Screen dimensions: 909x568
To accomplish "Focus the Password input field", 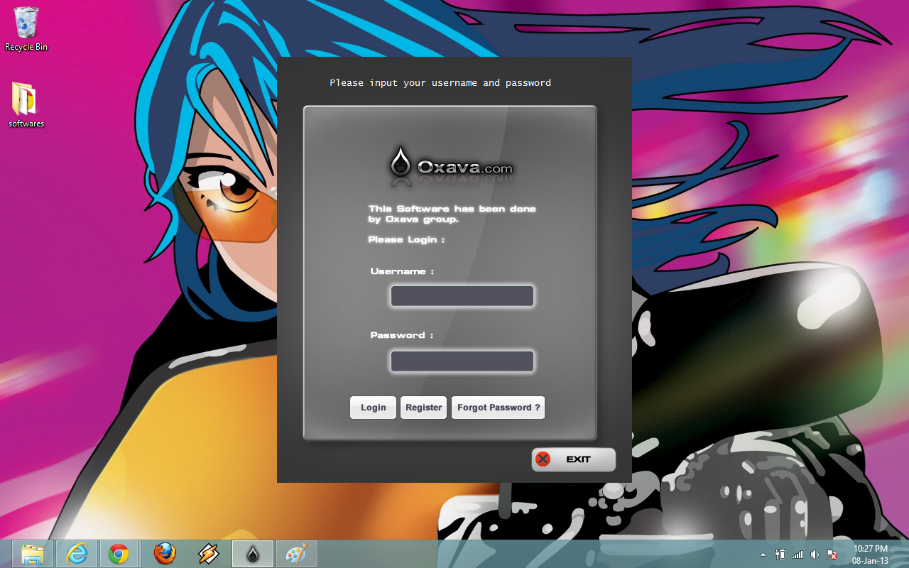I will (x=462, y=361).
